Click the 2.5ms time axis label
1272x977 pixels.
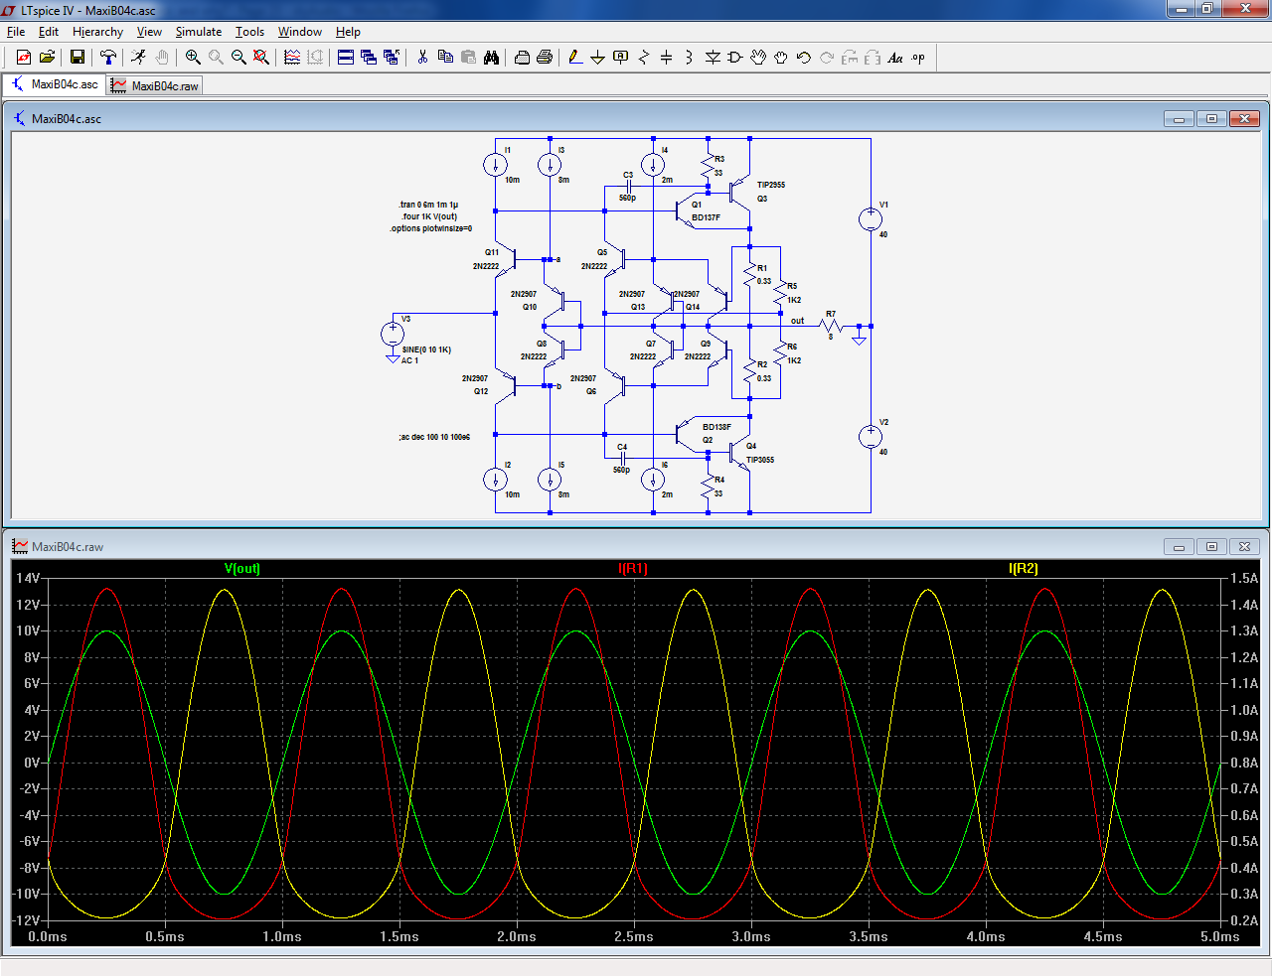pos(634,937)
